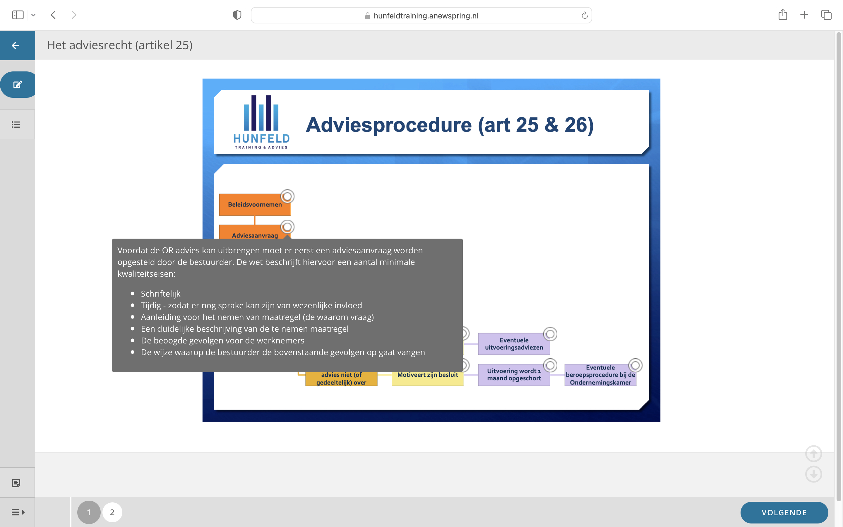The width and height of the screenshot is (843, 527).
Task: Show Safari tab overview
Action: click(x=826, y=15)
